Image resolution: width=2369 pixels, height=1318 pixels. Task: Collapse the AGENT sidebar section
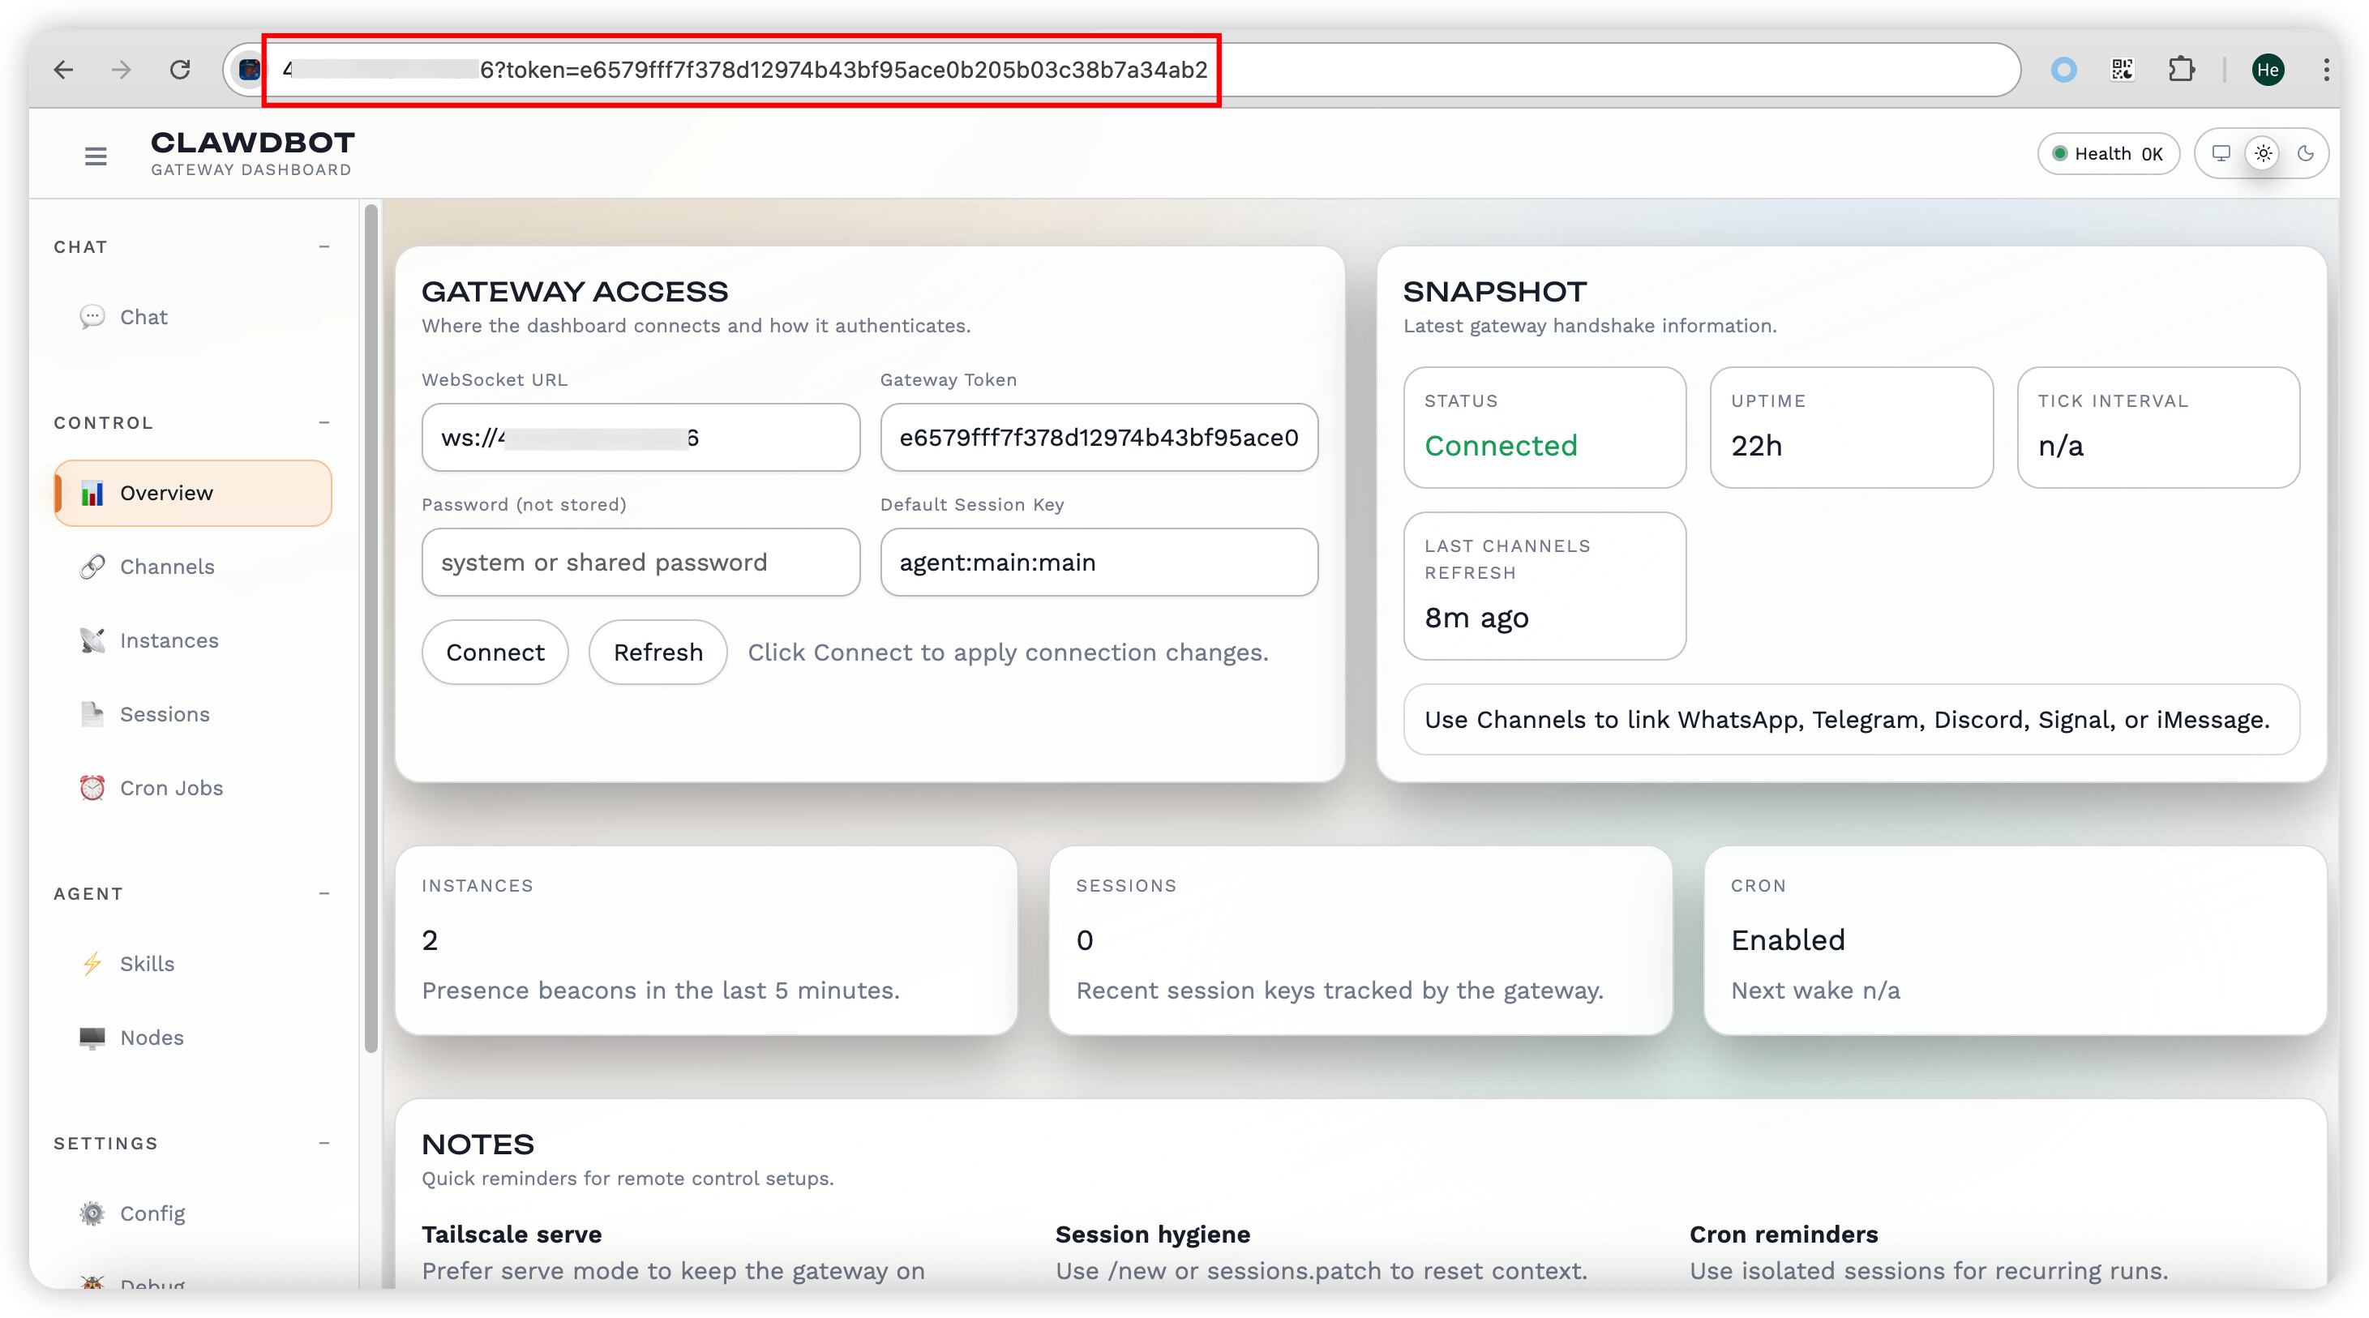pos(323,893)
